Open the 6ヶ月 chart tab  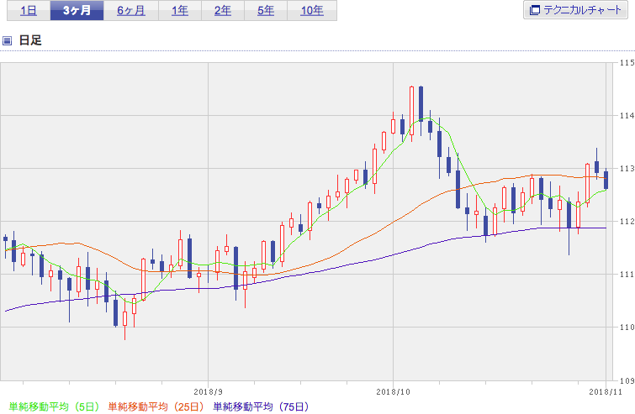[131, 10]
